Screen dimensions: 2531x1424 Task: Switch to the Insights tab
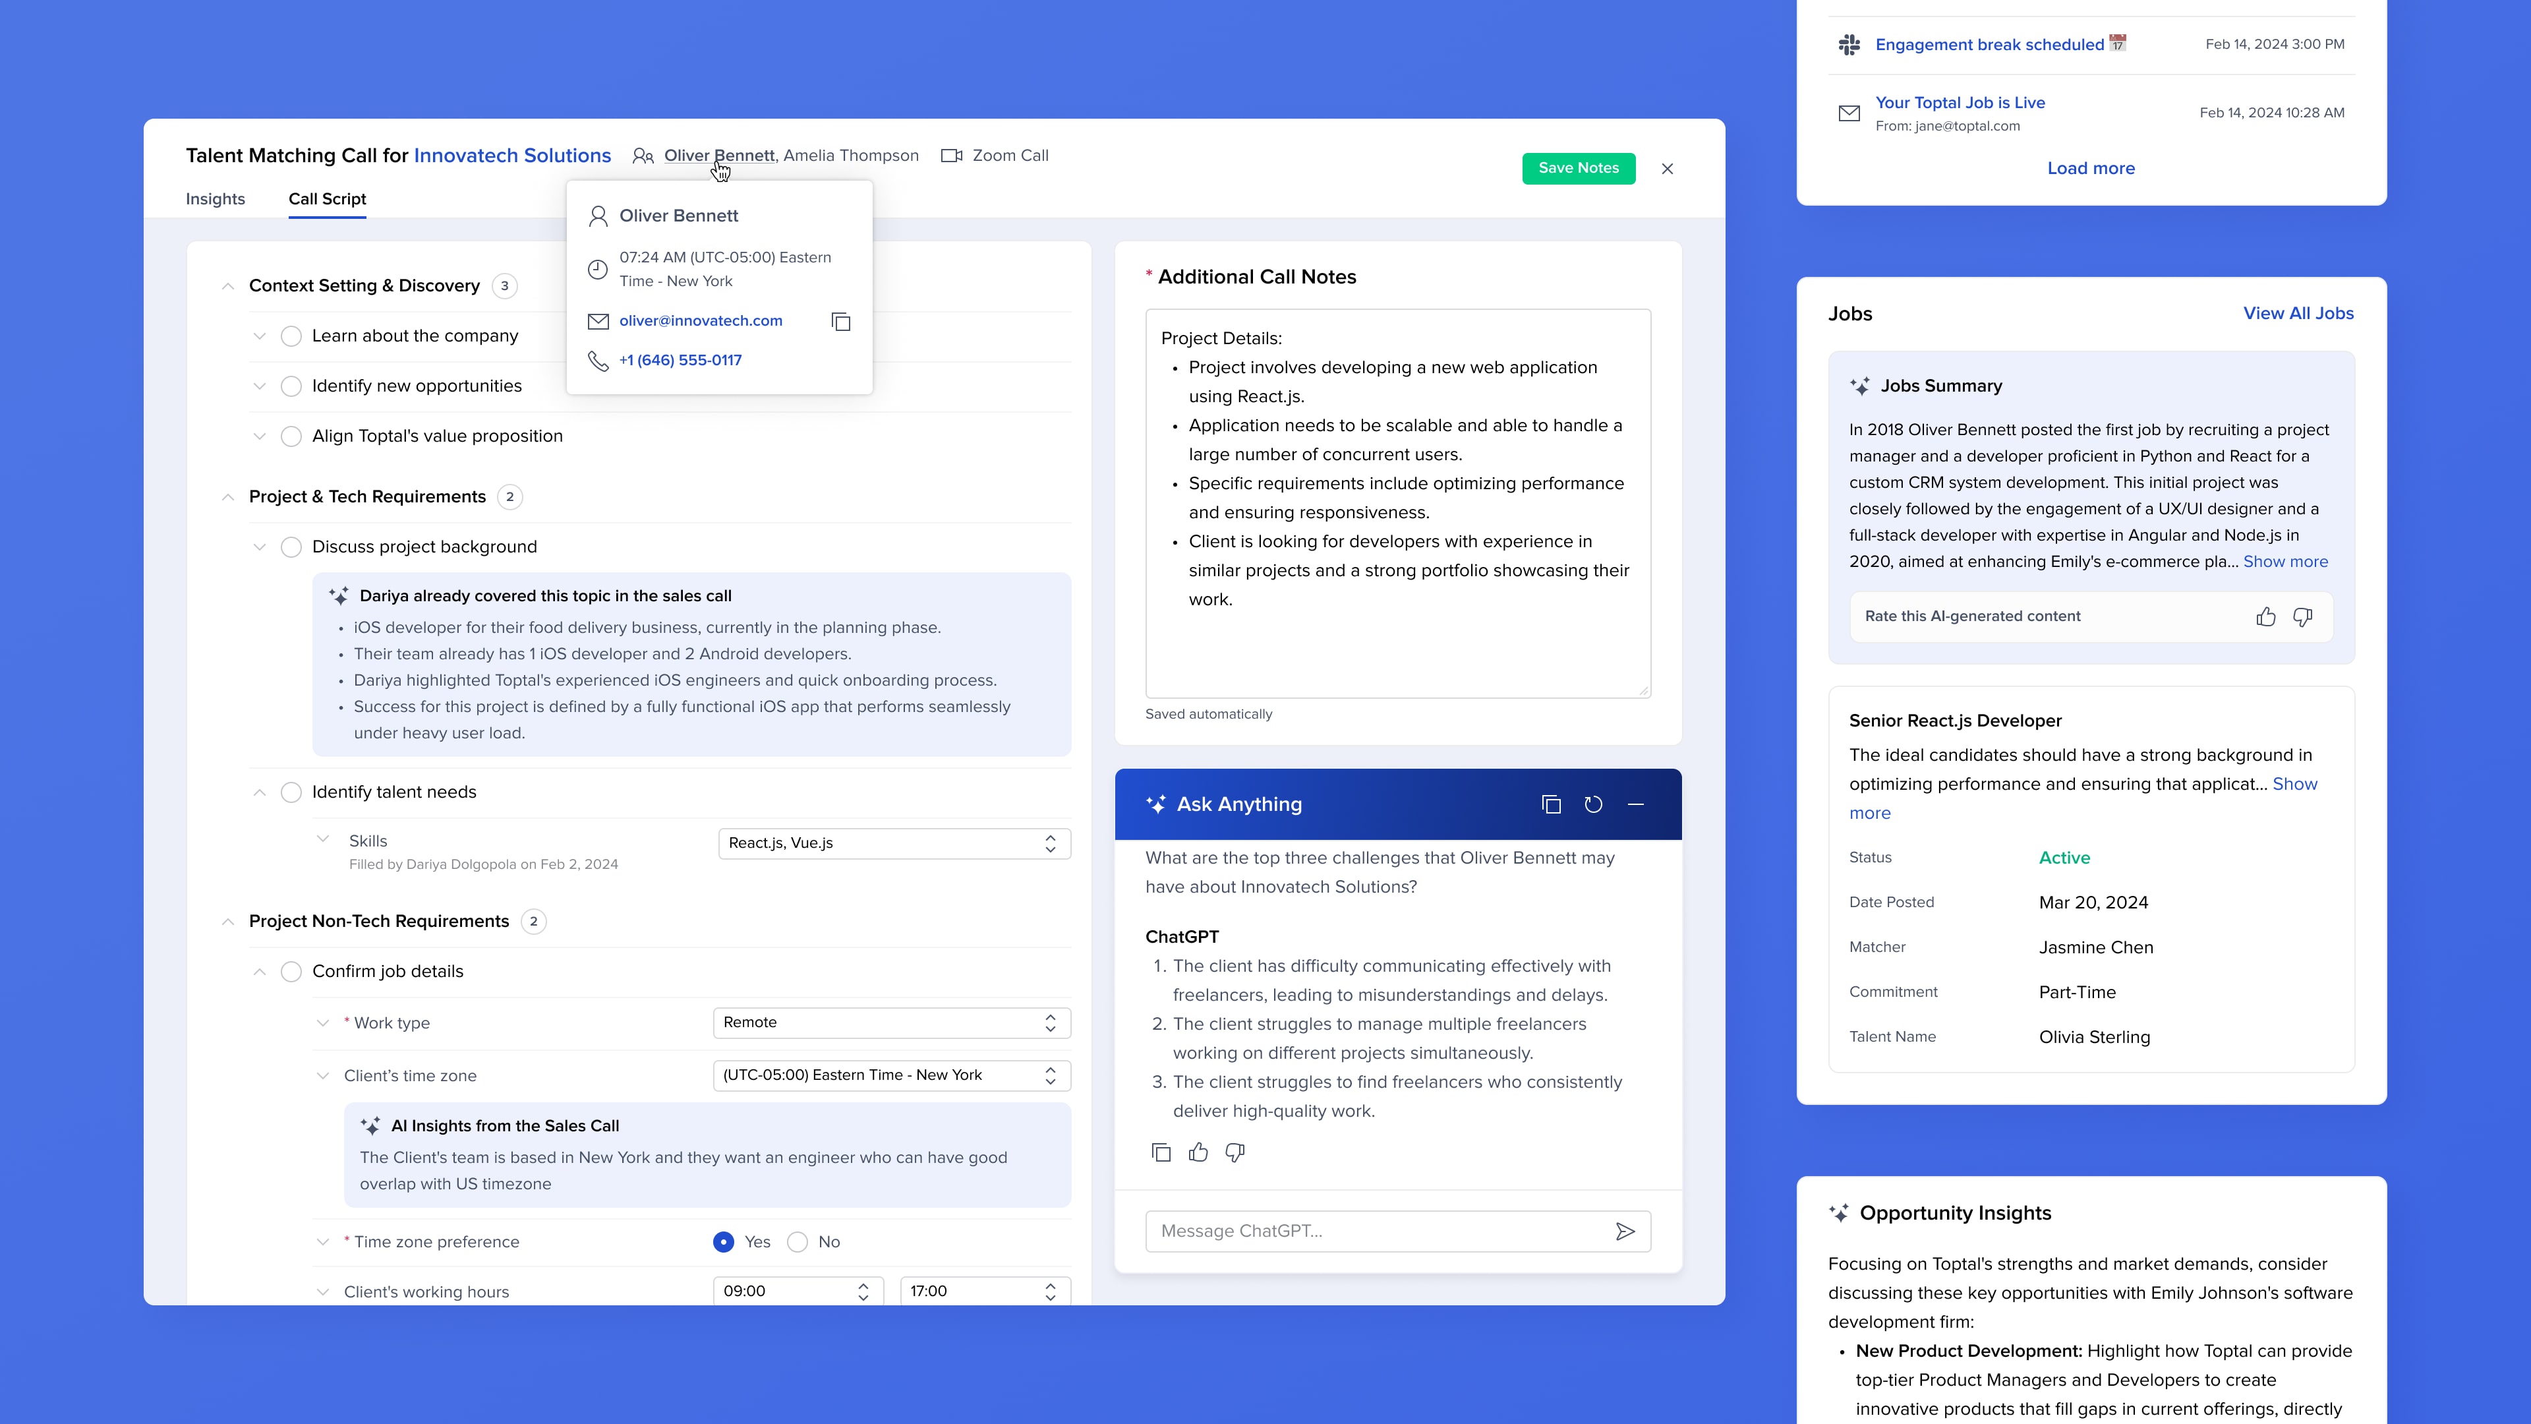tap(215, 200)
